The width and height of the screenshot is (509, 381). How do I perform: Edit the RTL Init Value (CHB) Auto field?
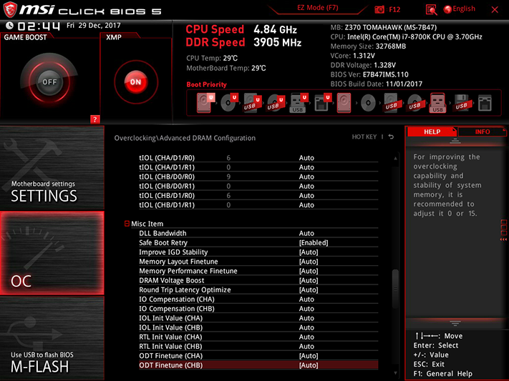(306, 346)
